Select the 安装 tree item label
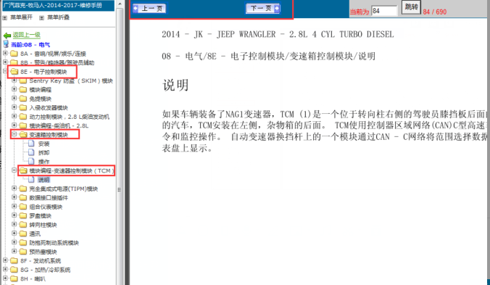The image size is (490, 285). click(43, 144)
